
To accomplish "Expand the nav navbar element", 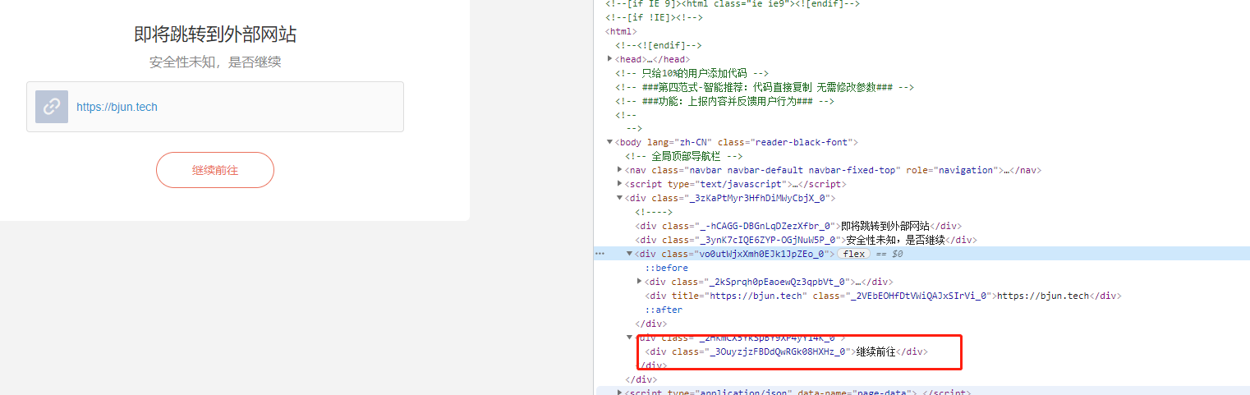I will pos(619,171).
